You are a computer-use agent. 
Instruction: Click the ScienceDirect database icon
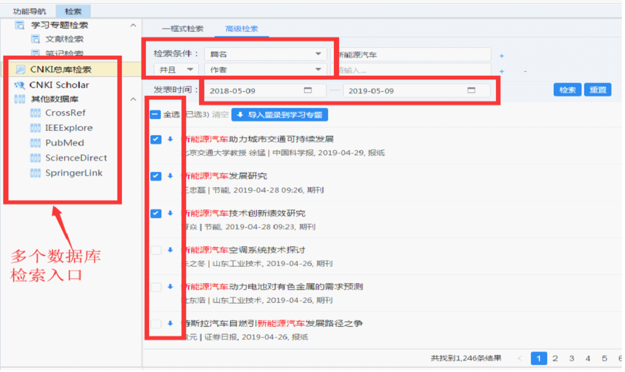[x=36, y=158]
